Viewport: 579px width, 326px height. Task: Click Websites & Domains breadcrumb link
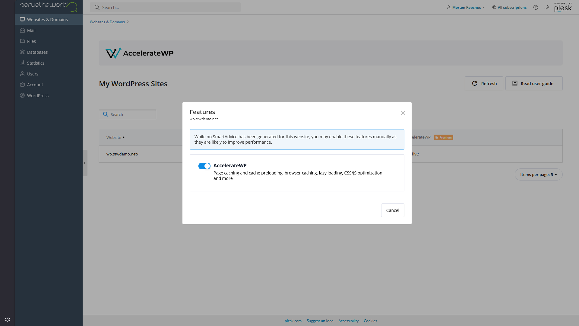[x=107, y=22]
